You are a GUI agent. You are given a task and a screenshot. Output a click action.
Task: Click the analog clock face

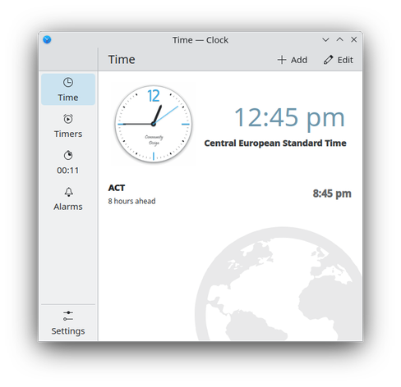(x=154, y=124)
